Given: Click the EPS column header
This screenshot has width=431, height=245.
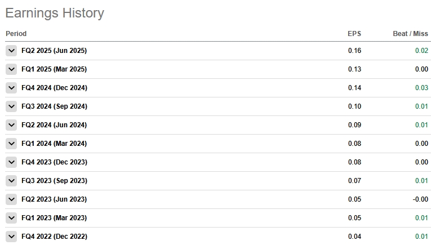Looking at the screenshot, I should pos(354,34).
